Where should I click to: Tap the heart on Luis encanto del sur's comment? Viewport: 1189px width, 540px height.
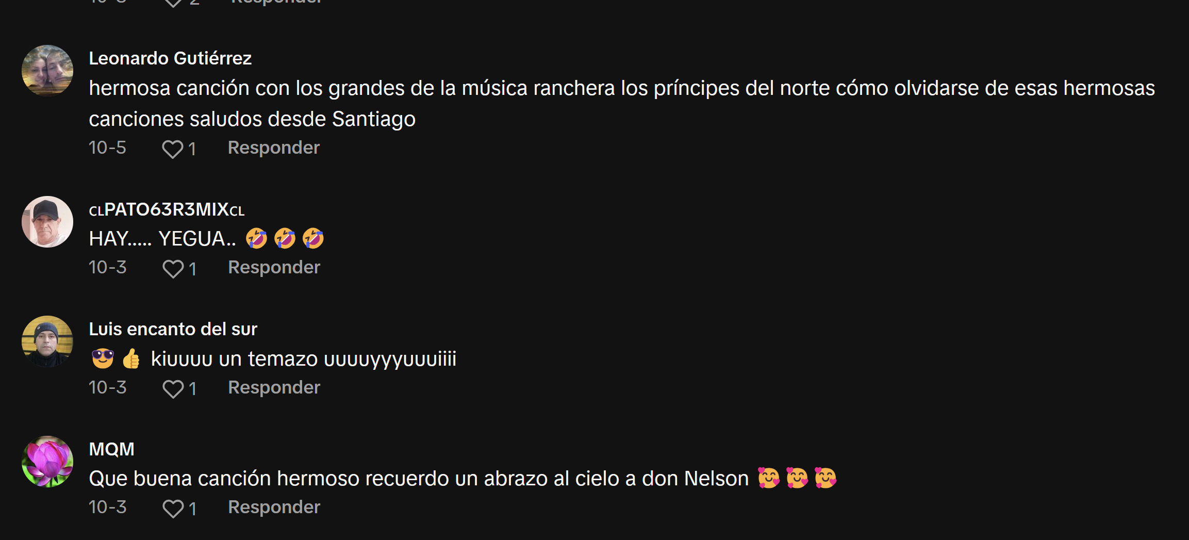click(x=173, y=389)
